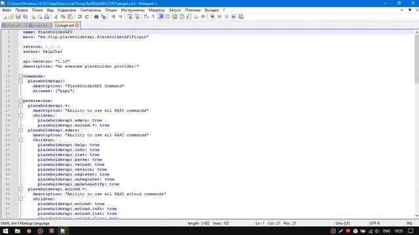419x235 pixels.
Task: Collapse the children: block on line 23
Action: 20,140
